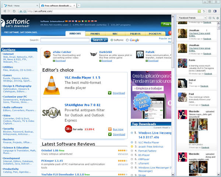Open a new tab with the plus button
221x177 pixels.
[x=79, y=6]
